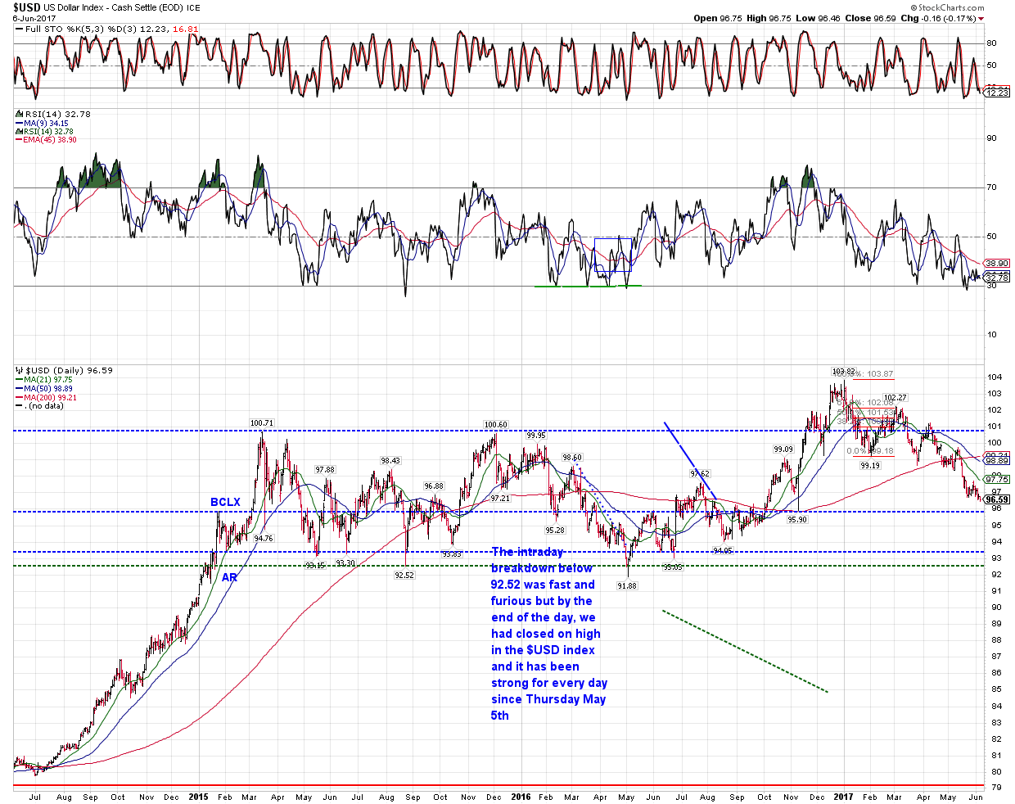This screenshot has width=1015, height=804.
Task: Click the date label 6-Jun-2017
Action: coord(34,18)
